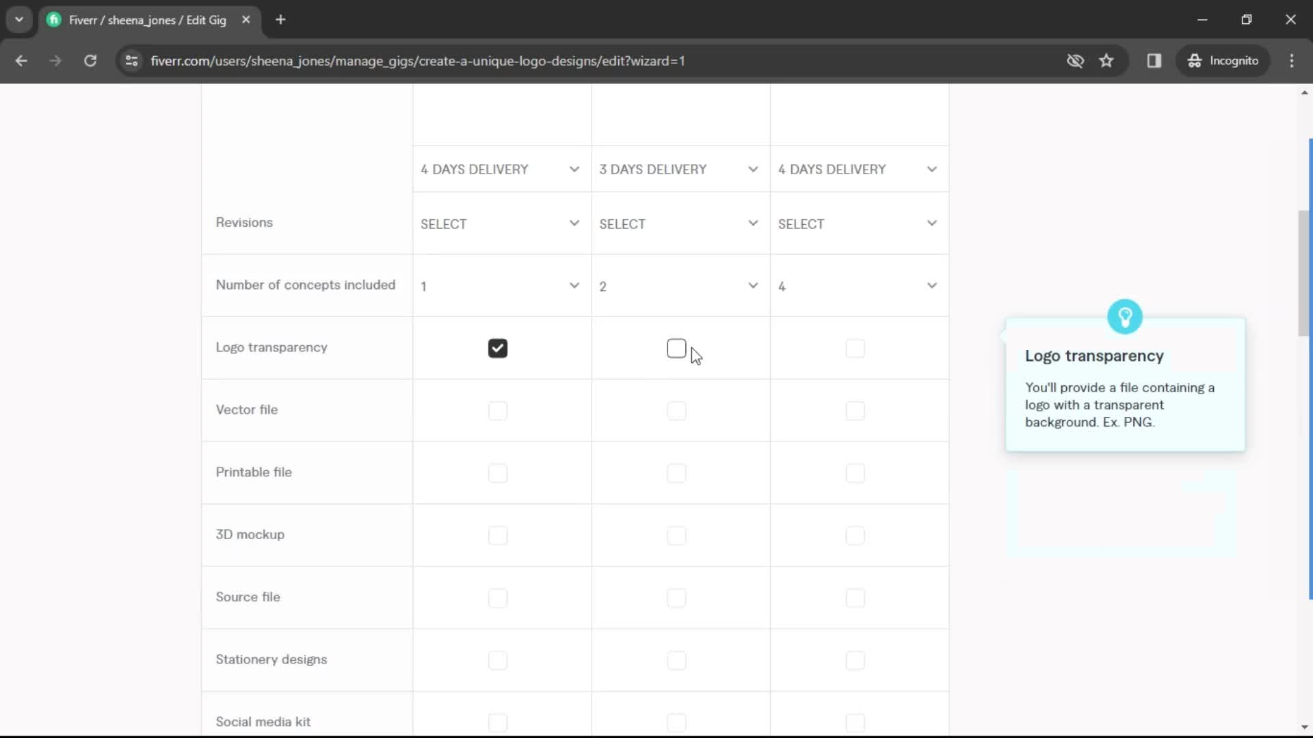This screenshot has width=1313, height=738.
Task: Expand the Revisions dropdown for first package
Action: click(x=500, y=223)
